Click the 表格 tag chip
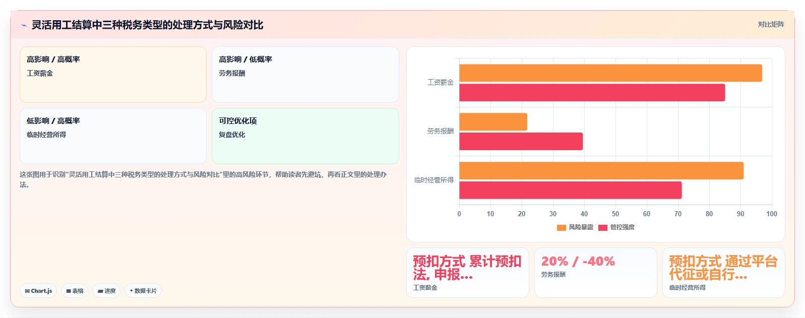805x318 pixels. [x=75, y=291]
